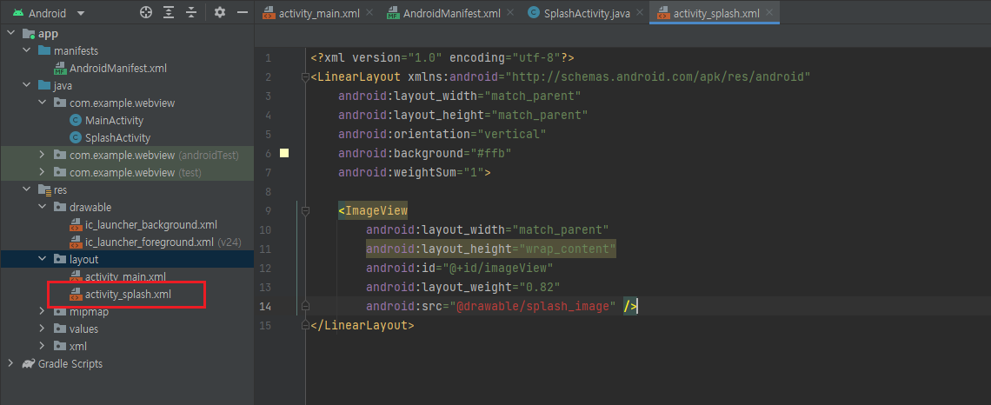This screenshot has height=405, width=991.
Task: Select ic_launcher_background.xml file
Action: click(151, 224)
